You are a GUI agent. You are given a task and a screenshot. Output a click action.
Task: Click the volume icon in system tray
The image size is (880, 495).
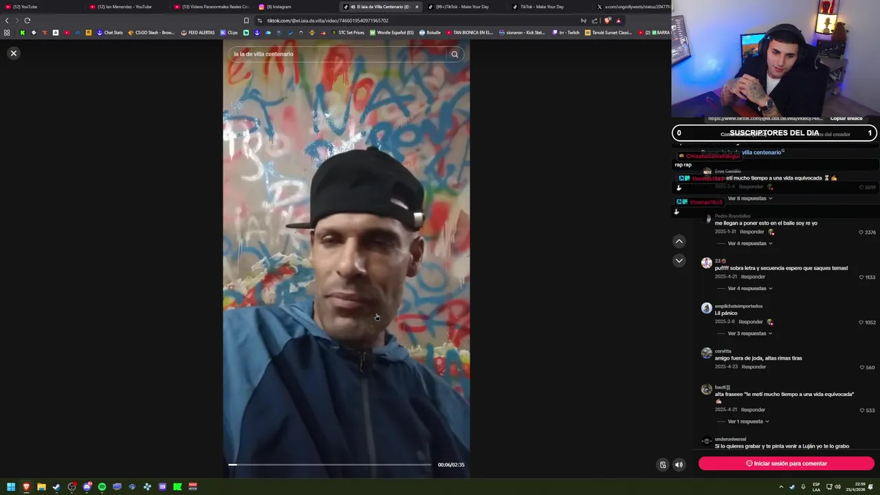(837, 487)
